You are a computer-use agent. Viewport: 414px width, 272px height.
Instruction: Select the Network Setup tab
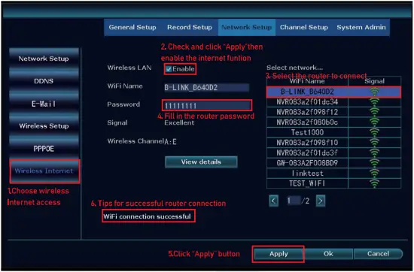click(247, 27)
